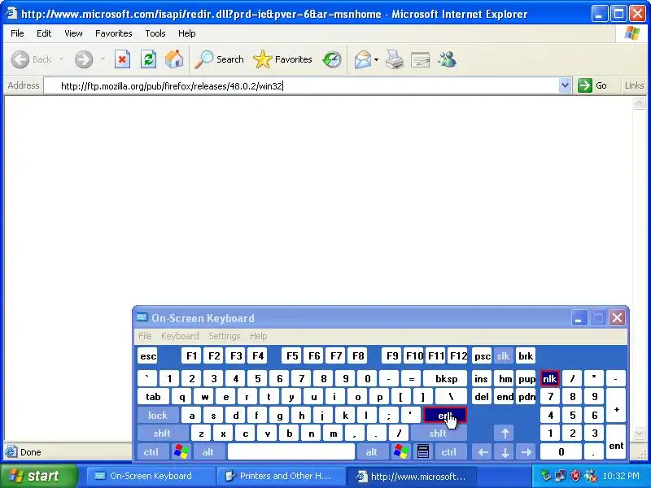
Task: Click the security shield icon in system tray
Action: (575, 476)
